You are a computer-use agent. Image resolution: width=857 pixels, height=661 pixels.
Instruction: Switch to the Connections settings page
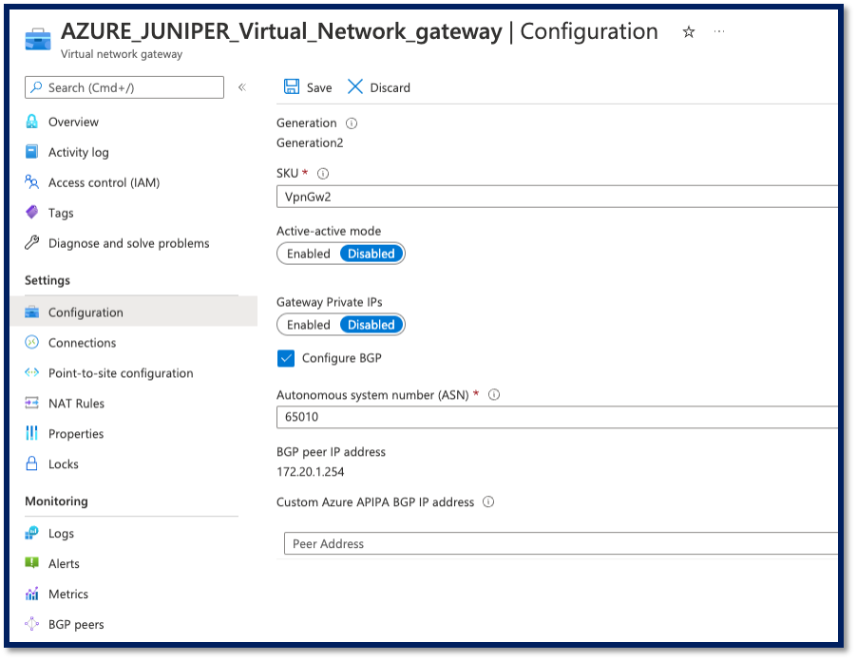click(x=82, y=342)
